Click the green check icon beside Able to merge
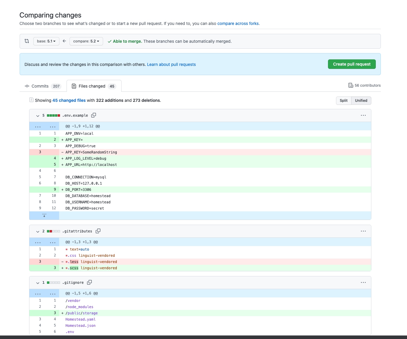The width and height of the screenshot is (407, 339). pyautogui.click(x=110, y=41)
